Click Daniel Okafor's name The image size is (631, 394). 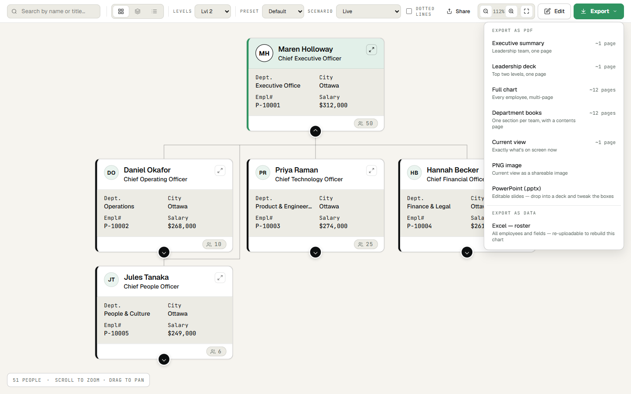(x=147, y=170)
